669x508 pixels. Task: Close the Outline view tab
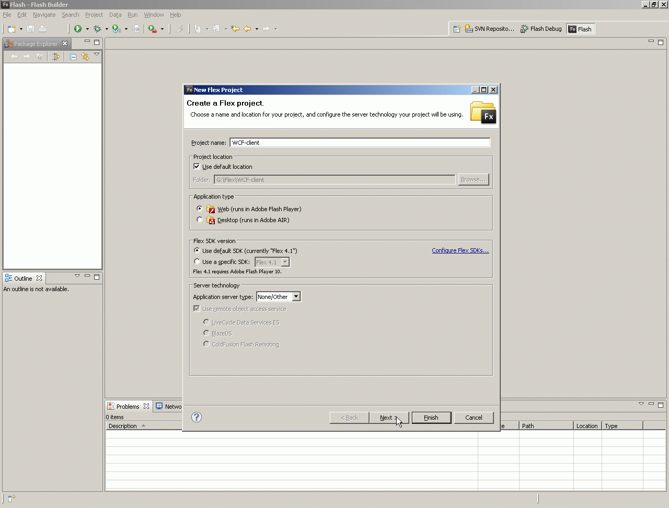(39, 278)
